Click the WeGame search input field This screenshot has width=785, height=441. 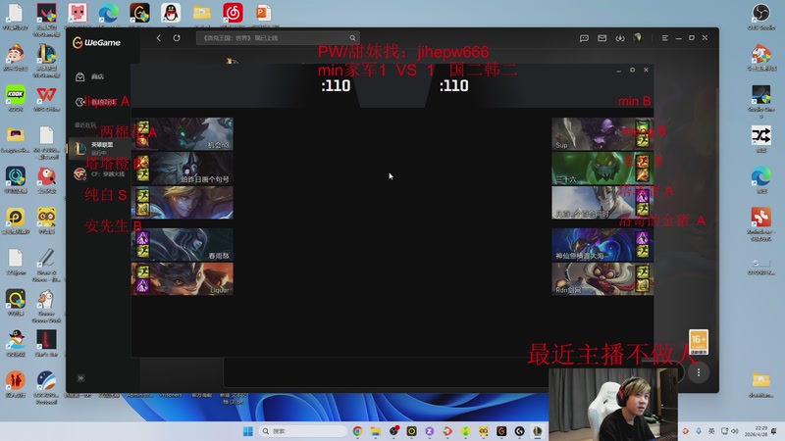point(278,38)
